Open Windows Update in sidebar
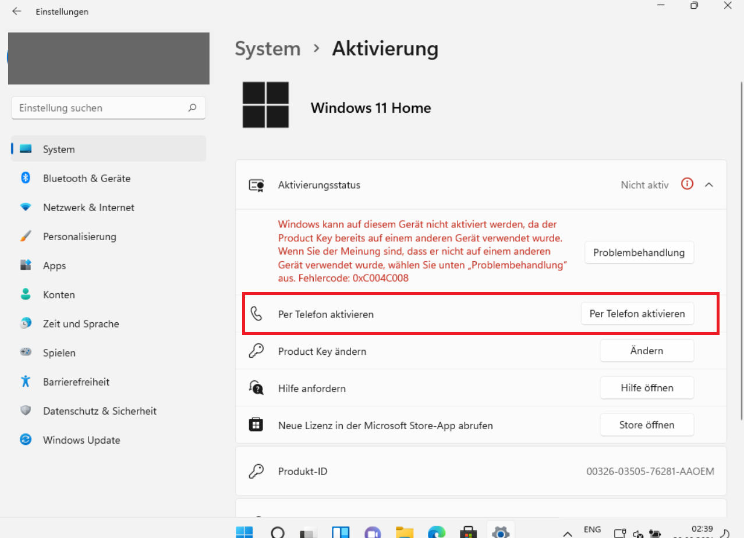 coord(81,440)
